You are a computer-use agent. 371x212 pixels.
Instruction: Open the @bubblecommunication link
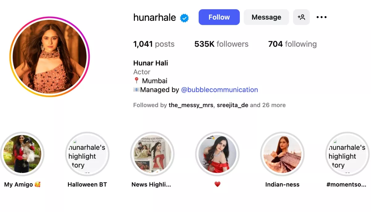coord(220,90)
